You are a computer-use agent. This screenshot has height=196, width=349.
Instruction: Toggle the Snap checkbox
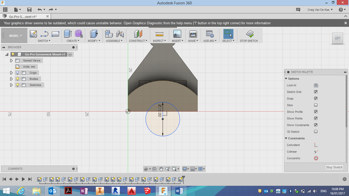316,99
